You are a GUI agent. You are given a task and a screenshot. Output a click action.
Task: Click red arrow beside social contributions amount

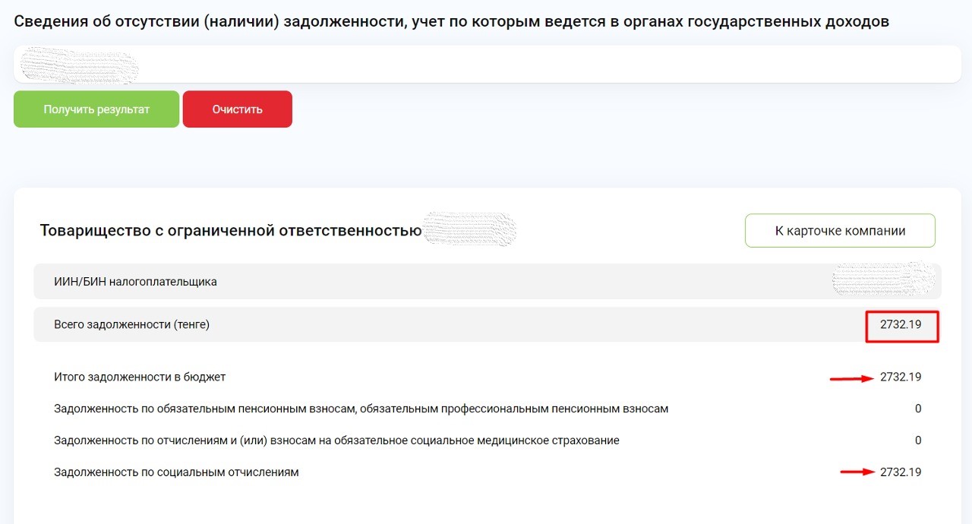click(x=857, y=472)
